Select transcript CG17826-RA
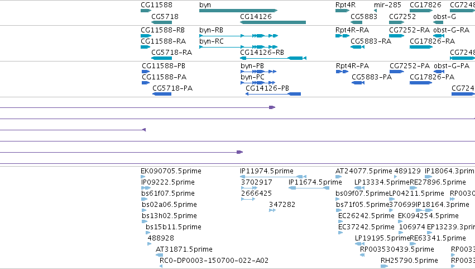 [x=432, y=41]
